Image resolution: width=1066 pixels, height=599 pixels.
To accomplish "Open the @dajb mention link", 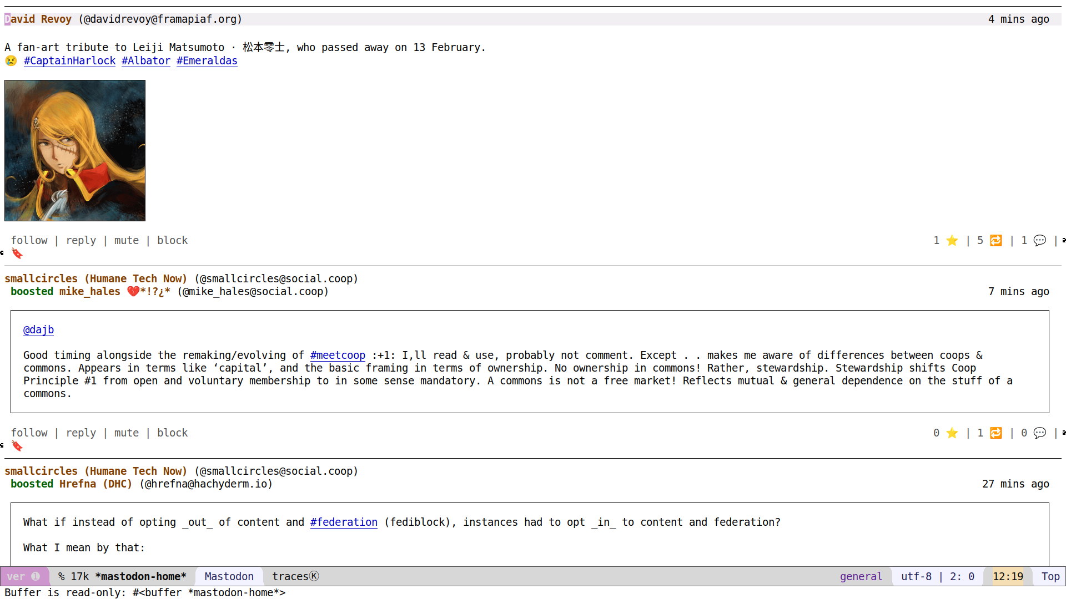I will 38,330.
